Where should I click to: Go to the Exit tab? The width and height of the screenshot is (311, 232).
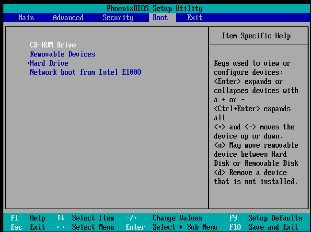(x=195, y=17)
